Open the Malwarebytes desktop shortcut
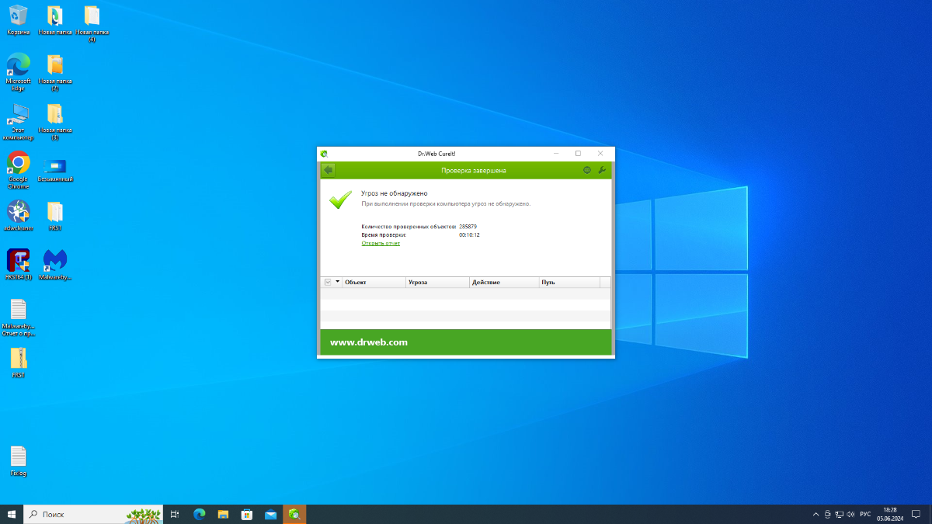 click(55, 262)
